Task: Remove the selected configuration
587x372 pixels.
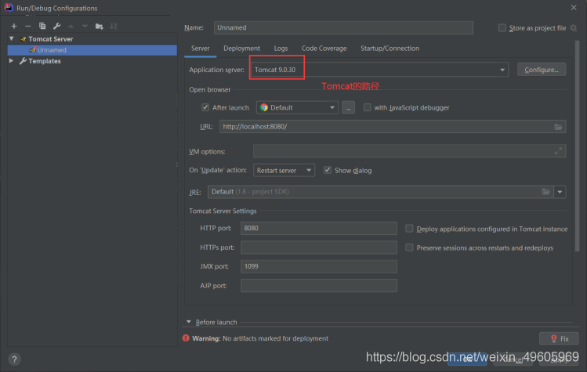Action: click(28, 26)
